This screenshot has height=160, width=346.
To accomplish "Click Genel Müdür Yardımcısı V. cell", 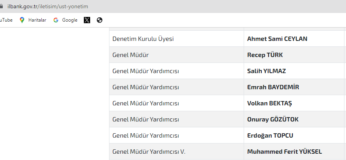I will pos(176,151).
